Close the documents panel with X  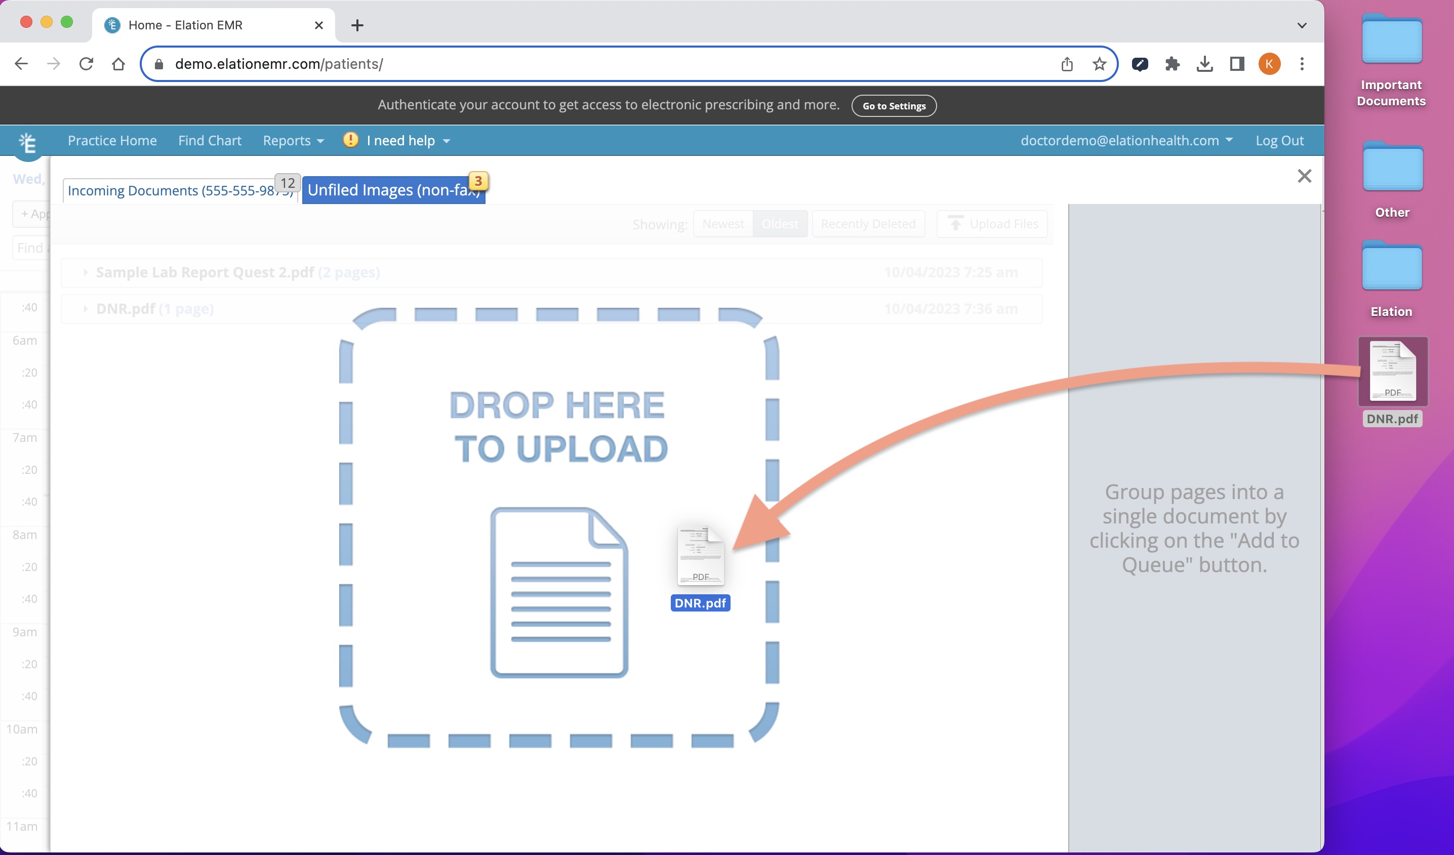pos(1304,176)
